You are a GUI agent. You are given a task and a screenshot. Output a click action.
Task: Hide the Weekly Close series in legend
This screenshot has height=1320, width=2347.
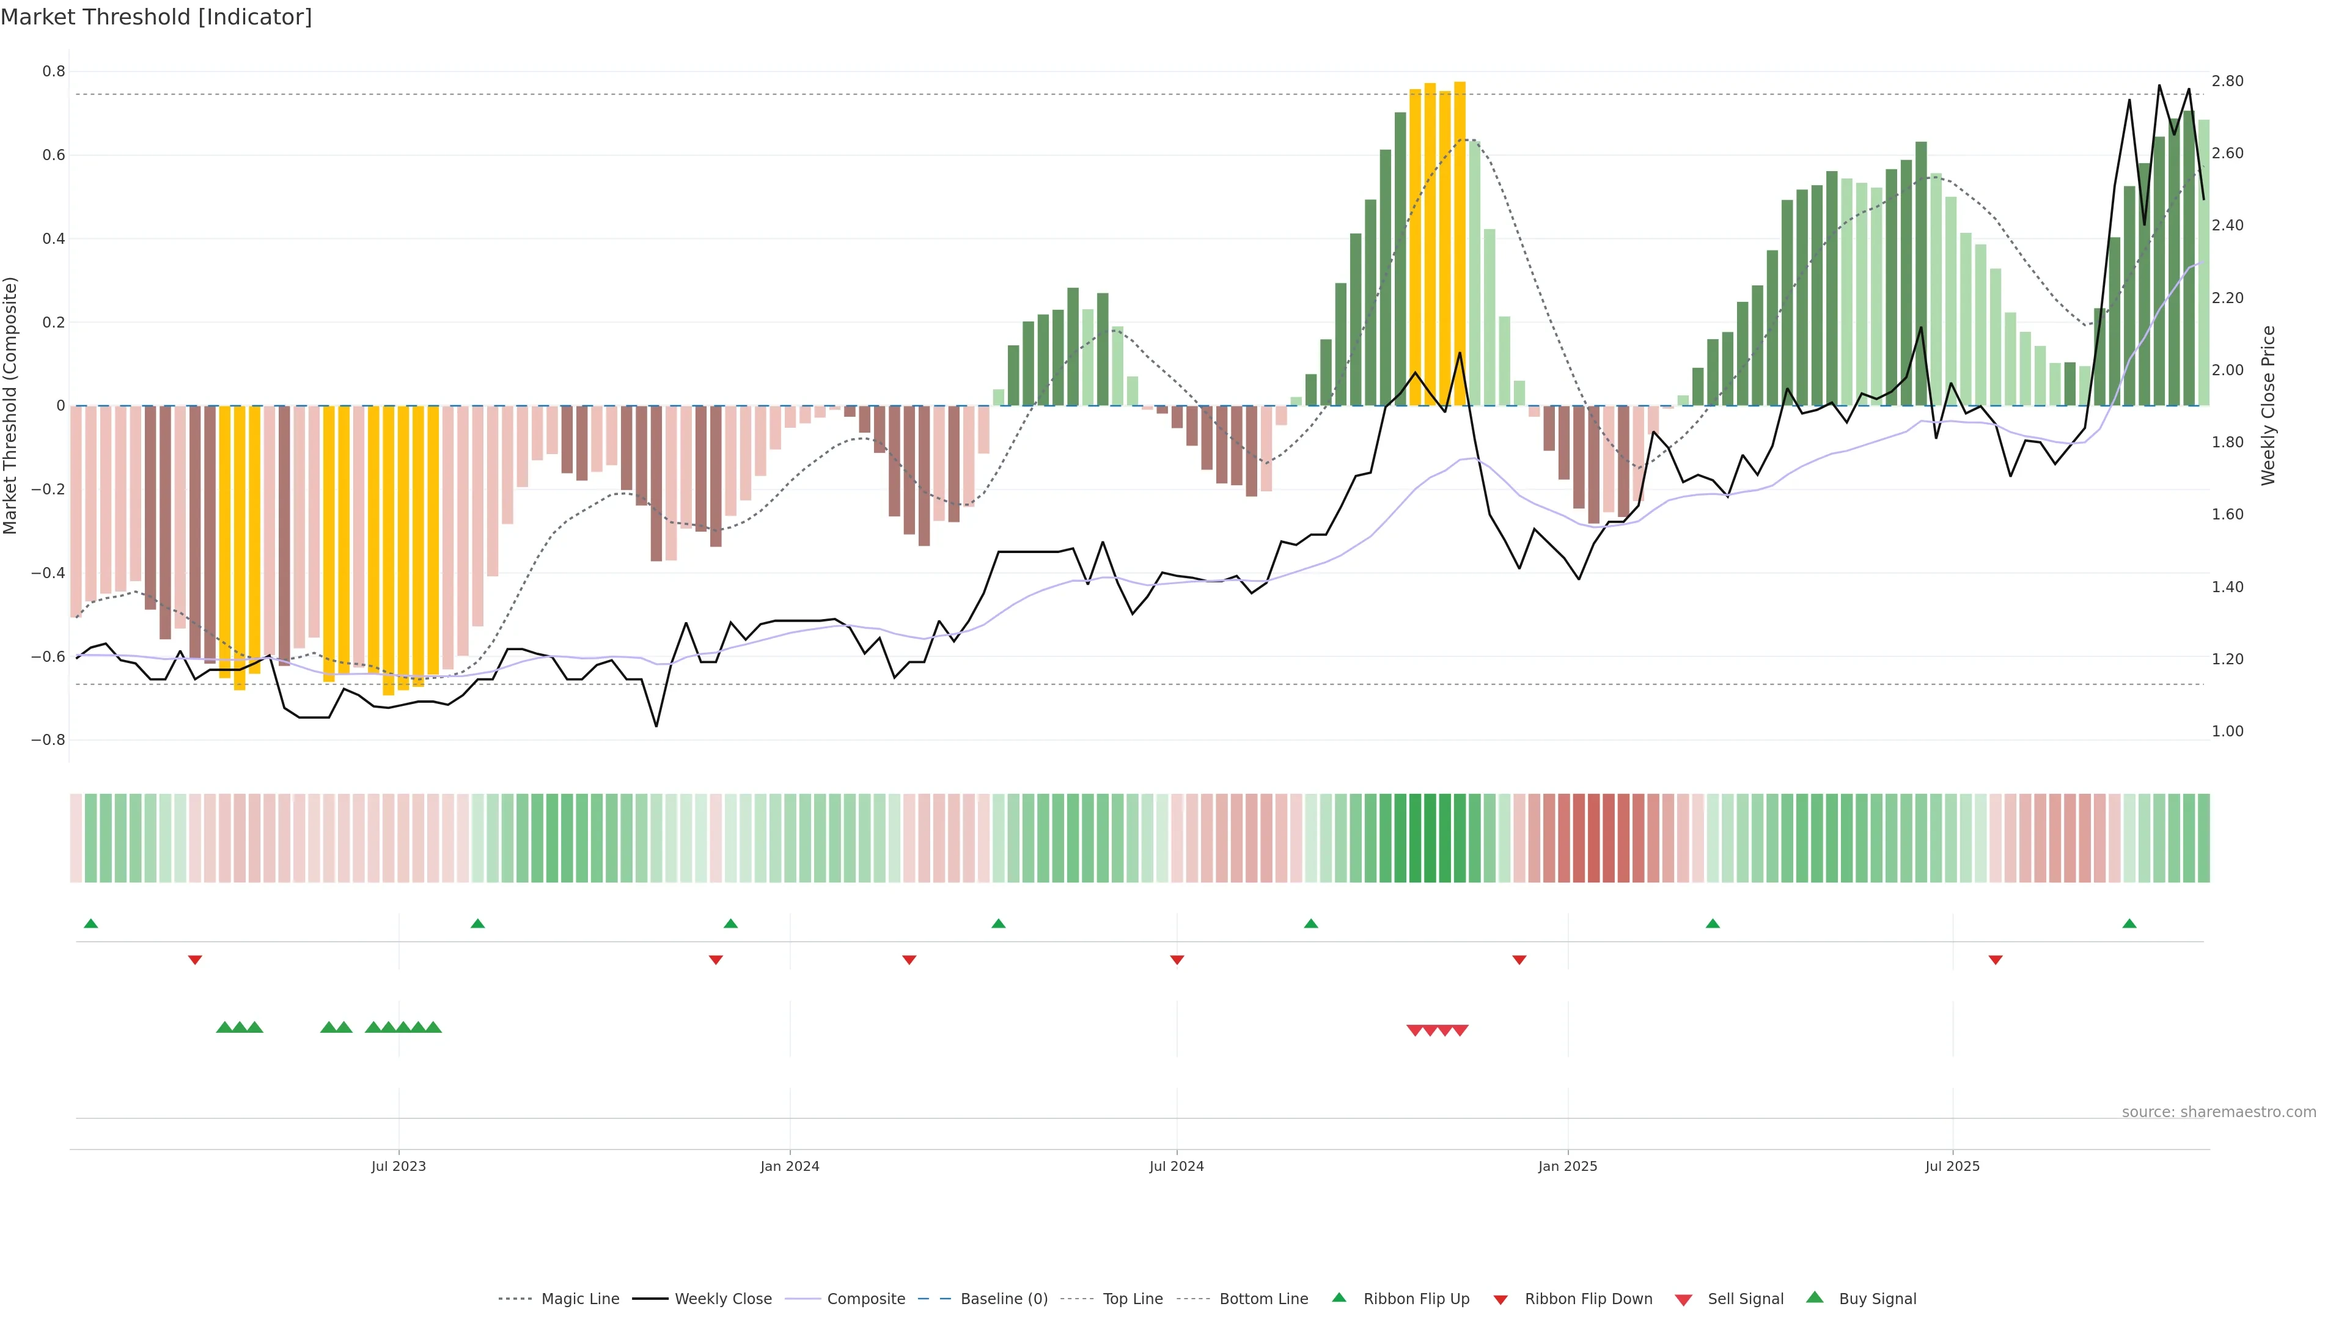[722, 1299]
